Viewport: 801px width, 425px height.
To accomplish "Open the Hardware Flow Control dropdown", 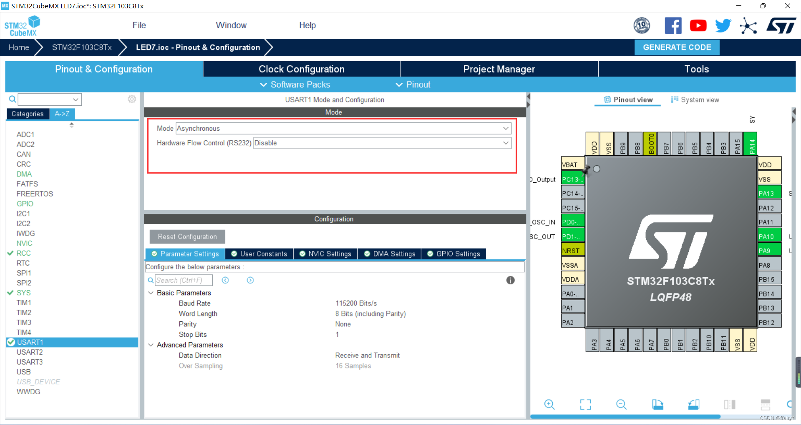I will [x=382, y=143].
